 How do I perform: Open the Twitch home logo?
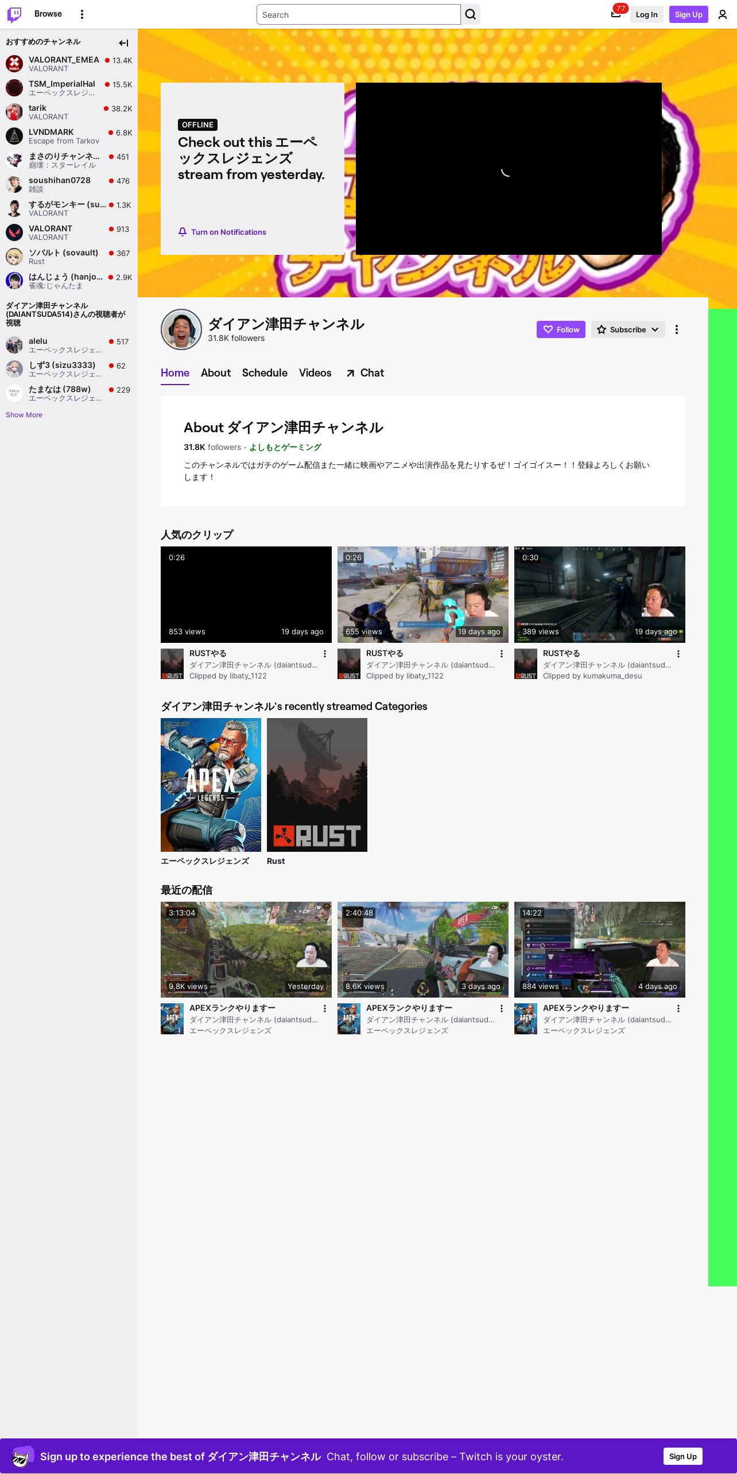point(14,14)
